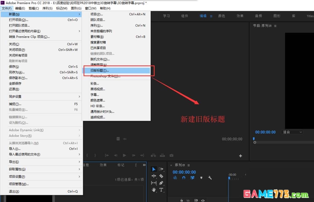The image size is (314, 202).
Task: Open the 适合 zoom level dropdown
Action: click(x=292, y=132)
